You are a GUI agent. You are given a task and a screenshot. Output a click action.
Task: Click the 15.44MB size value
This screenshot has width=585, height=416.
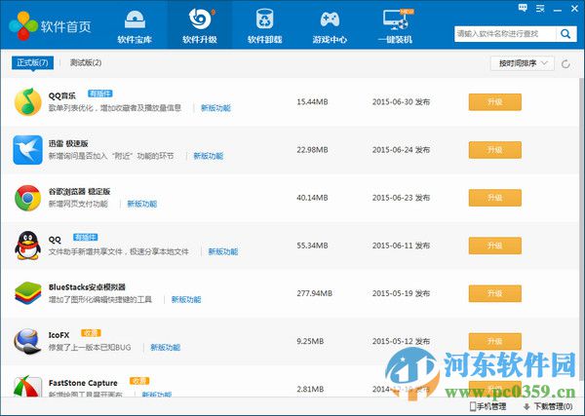(312, 101)
